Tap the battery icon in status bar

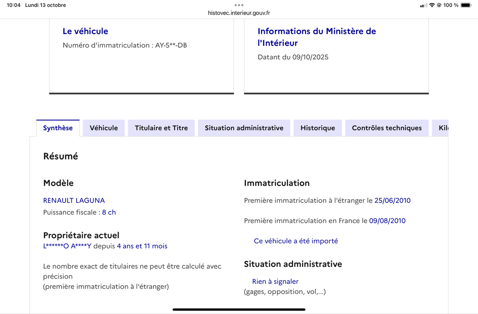466,5
